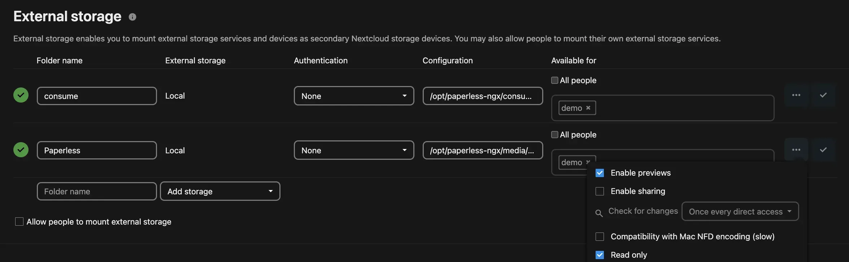The image size is (849, 262).
Task: Save the Paperless storage with checkmark
Action: click(x=823, y=150)
